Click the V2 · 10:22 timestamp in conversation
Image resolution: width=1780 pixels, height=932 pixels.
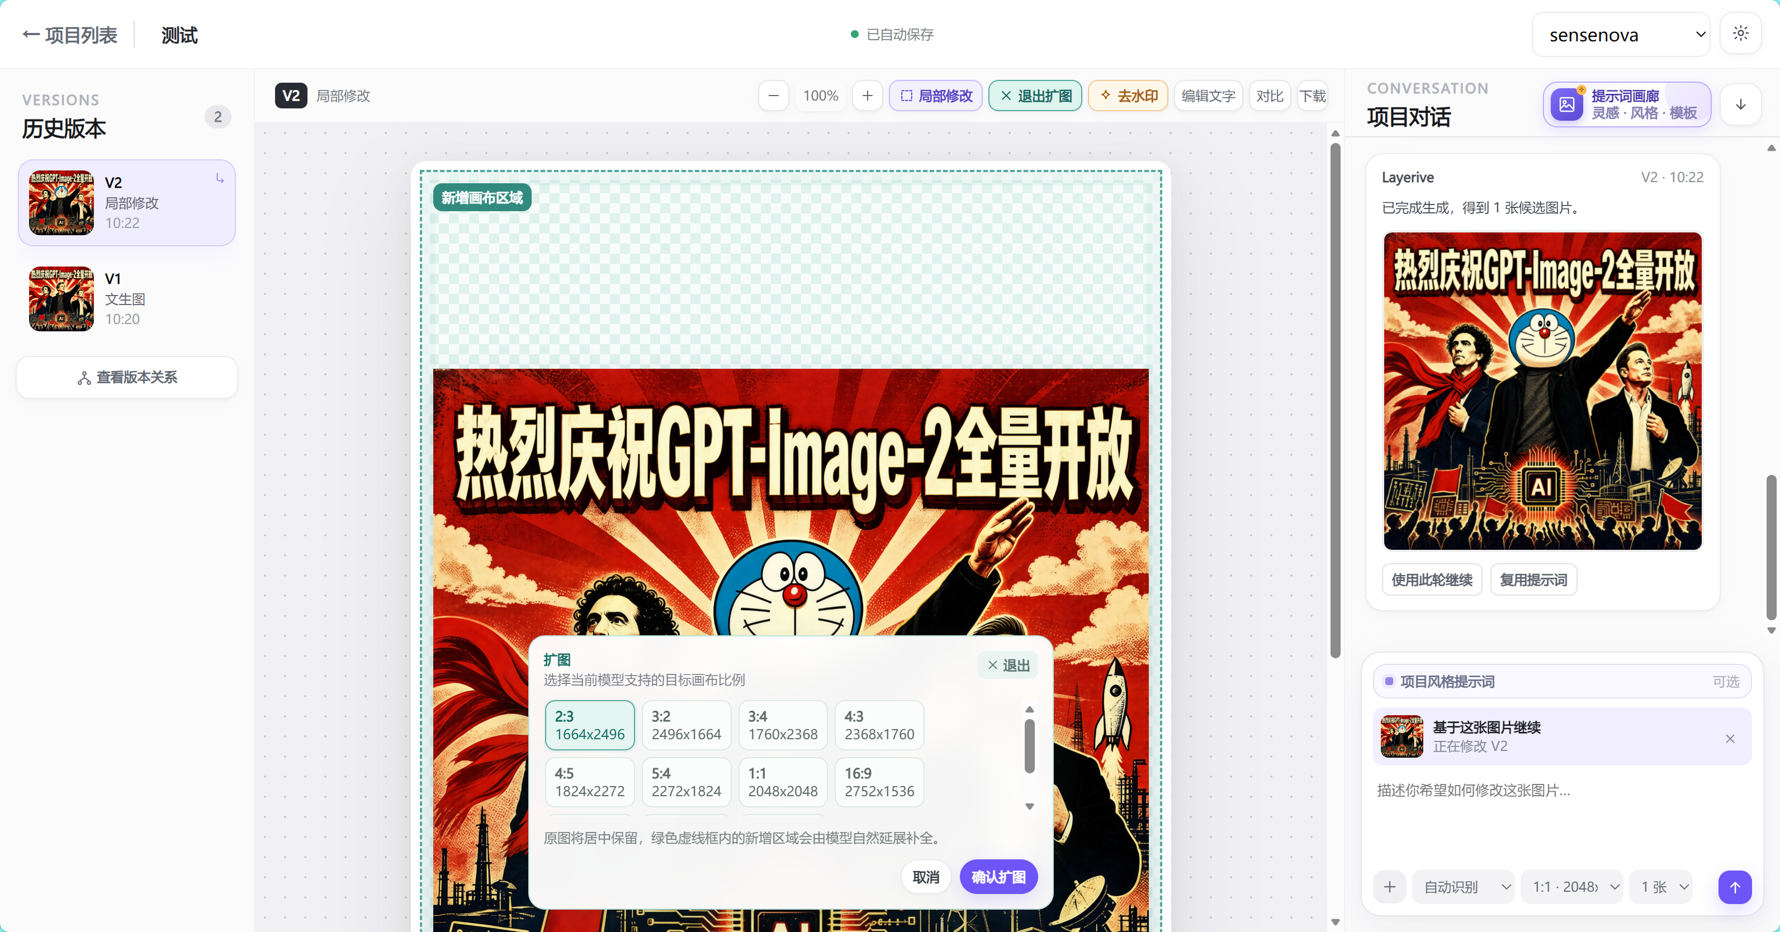click(1672, 177)
